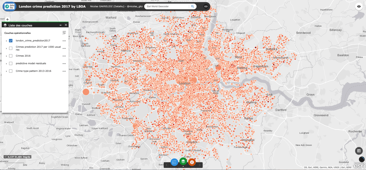366x170 pixels.
Task: Open options menu for Crimes prediction per 1000
Action: pyautogui.click(x=64, y=48)
